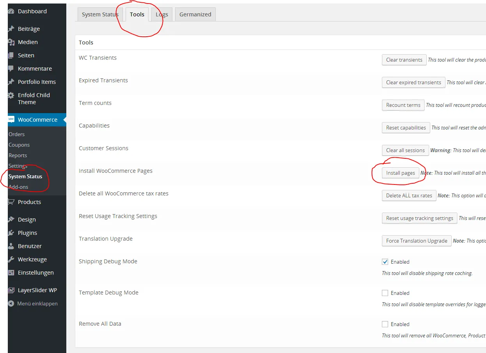Open the Add-ons submenu item

click(18, 187)
